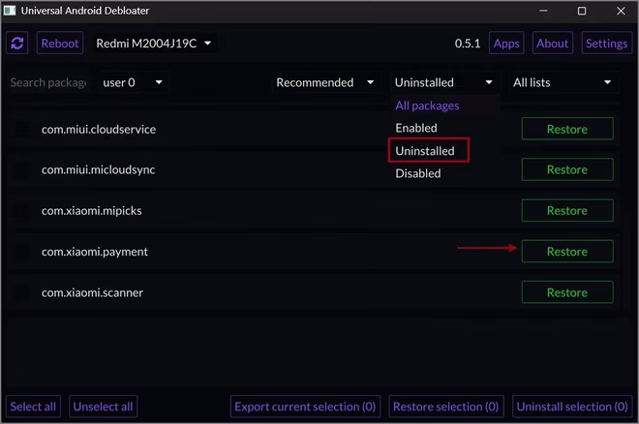Viewport: 639px width, 424px height.
Task: Maximize the debloater window
Action: (x=582, y=11)
